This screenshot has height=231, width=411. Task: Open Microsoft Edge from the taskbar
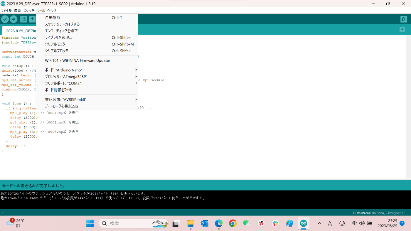click(219, 223)
